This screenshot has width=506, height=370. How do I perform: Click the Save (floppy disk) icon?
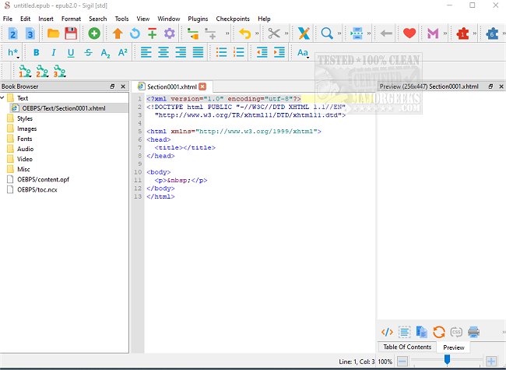(71, 33)
